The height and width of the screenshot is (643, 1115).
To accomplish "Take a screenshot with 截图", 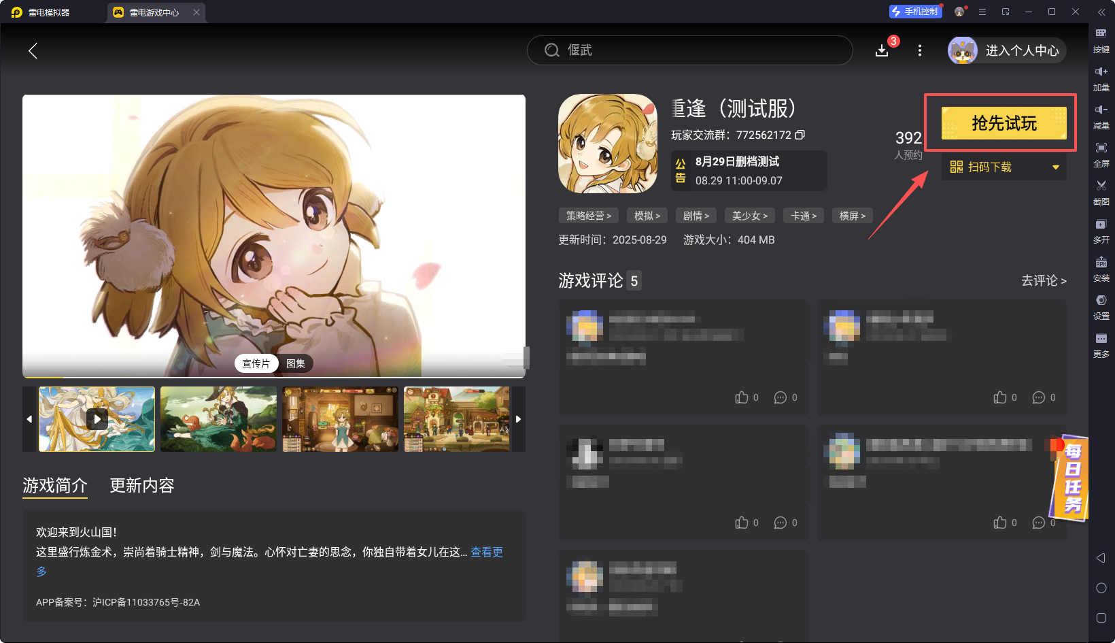I will (x=1101, y=193).
